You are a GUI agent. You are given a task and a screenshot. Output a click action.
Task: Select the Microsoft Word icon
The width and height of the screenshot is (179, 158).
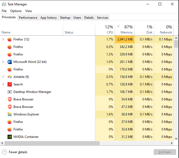pyautogui.click(x=10, y=62)
